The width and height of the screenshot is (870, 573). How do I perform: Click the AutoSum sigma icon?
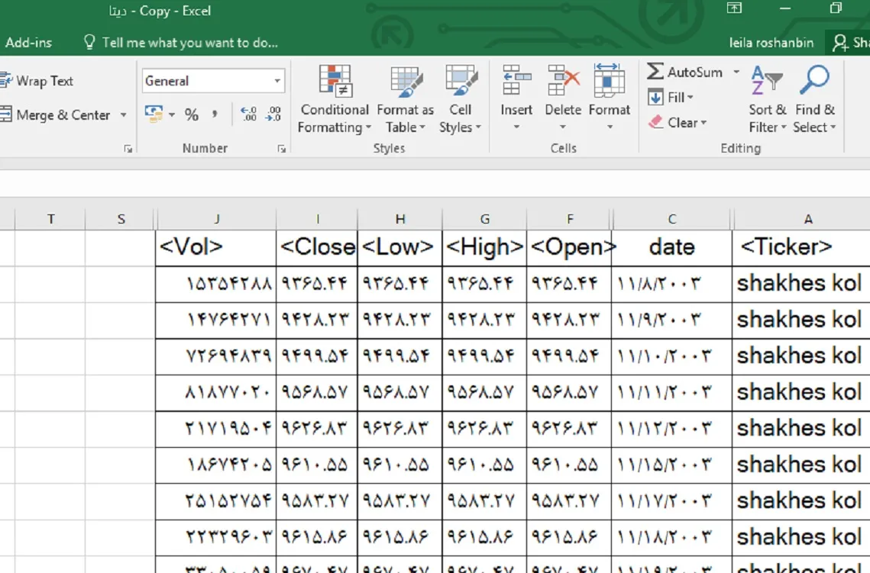tap(655, 72)
